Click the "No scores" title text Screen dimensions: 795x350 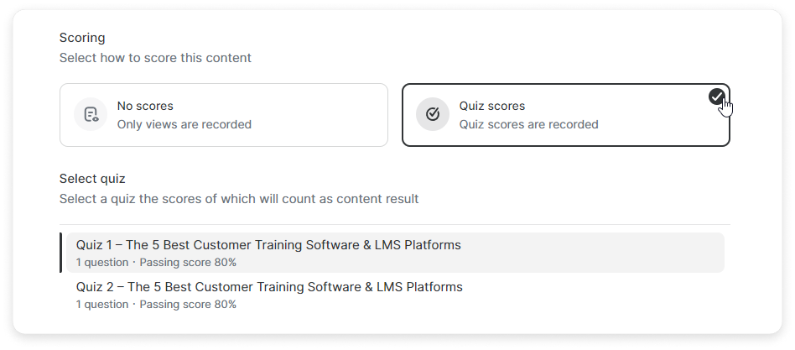(145, 106)
